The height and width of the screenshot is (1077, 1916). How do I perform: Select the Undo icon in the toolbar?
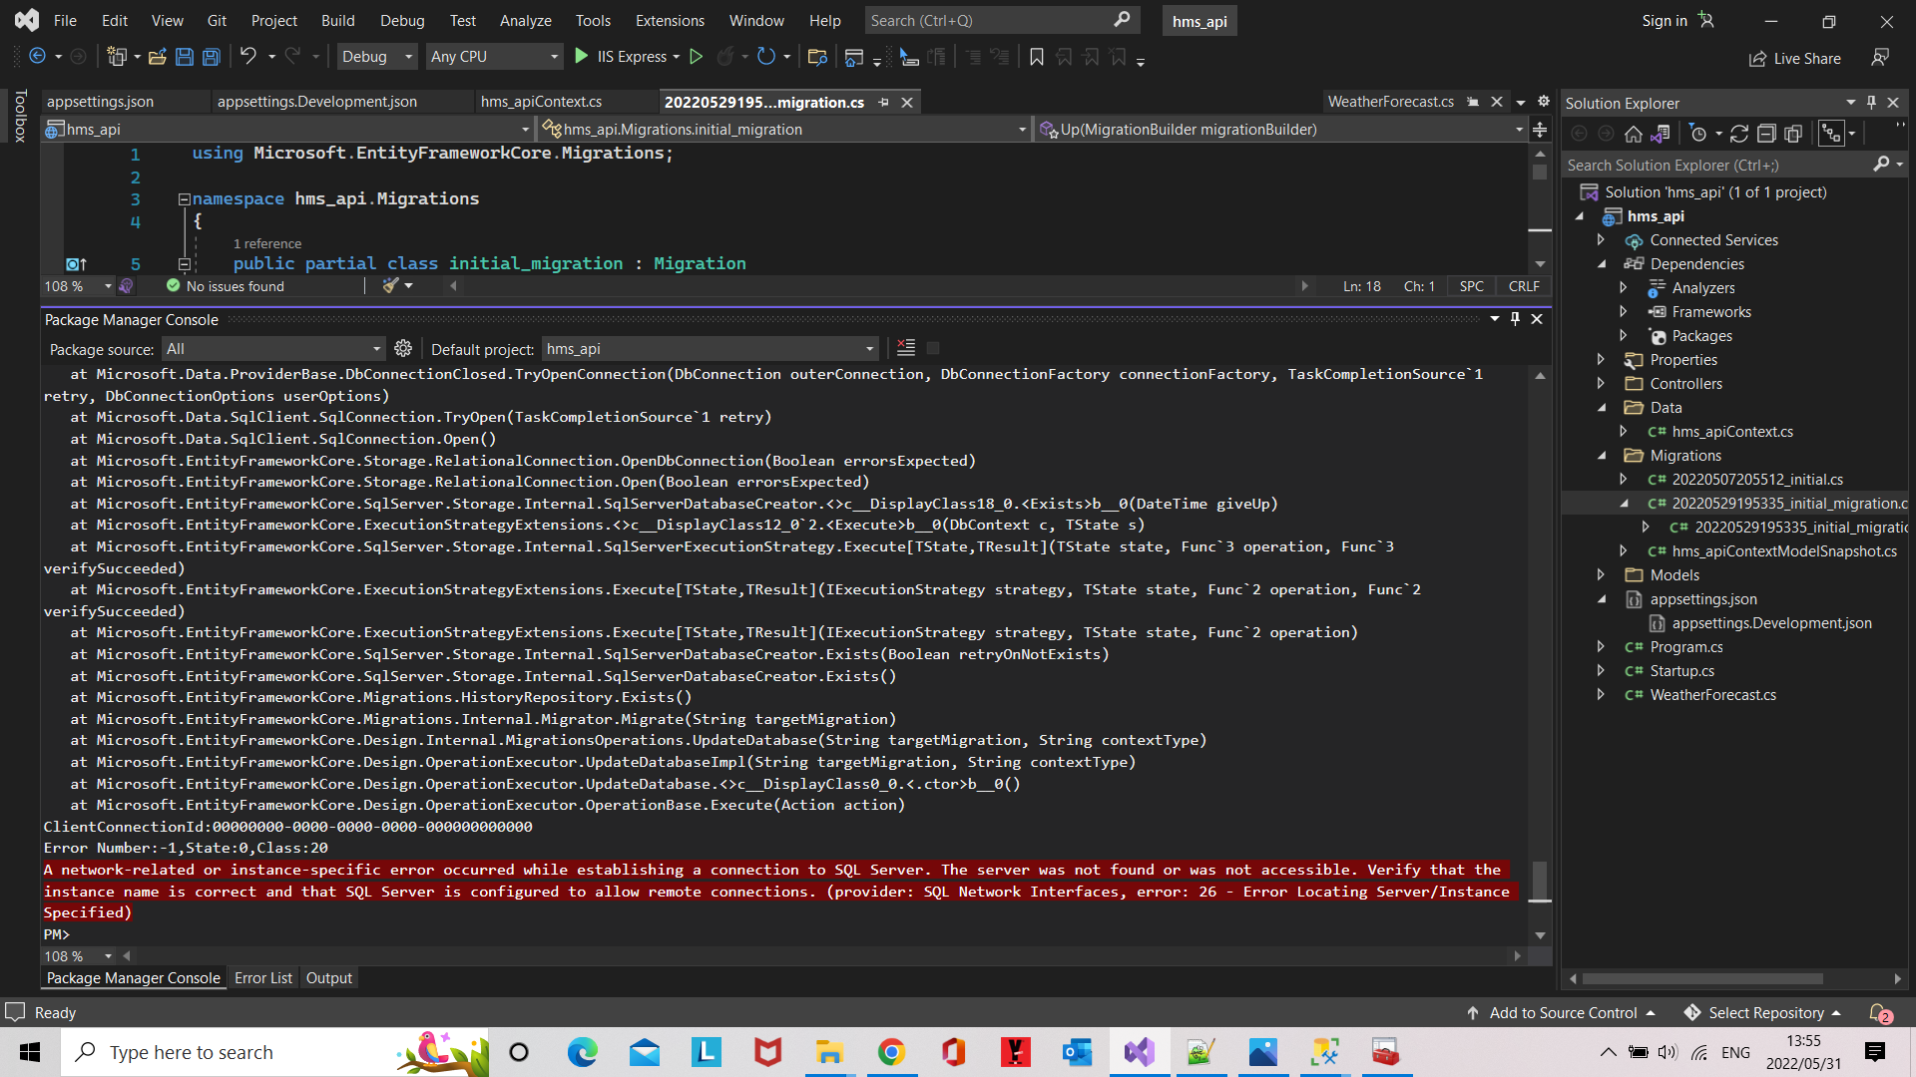click(x=248, y=56)
